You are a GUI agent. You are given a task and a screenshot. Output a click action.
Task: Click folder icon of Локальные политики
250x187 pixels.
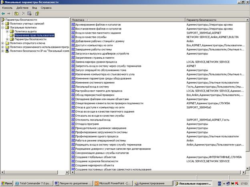tap(7, 28)
